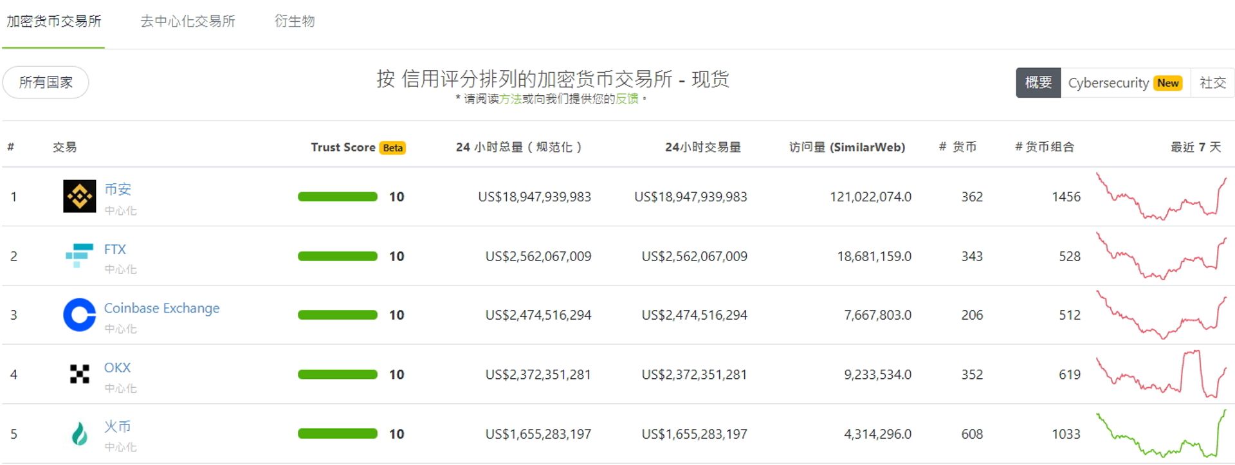1235x465 pixels.
Task: Click FTX coin count 343
Action: [x=972, y=256]
